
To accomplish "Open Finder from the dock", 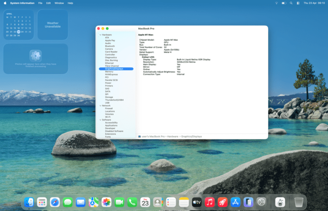I will click(29, 202).
